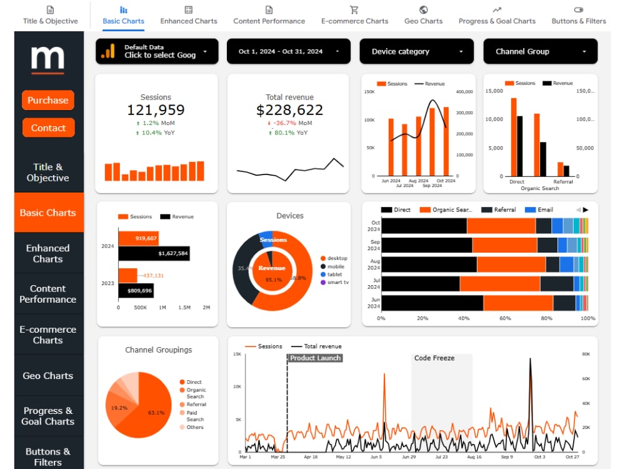Click the Contact button
This screenshot has height=469, width=625.
pyautogui.click(x=48, y=128)
